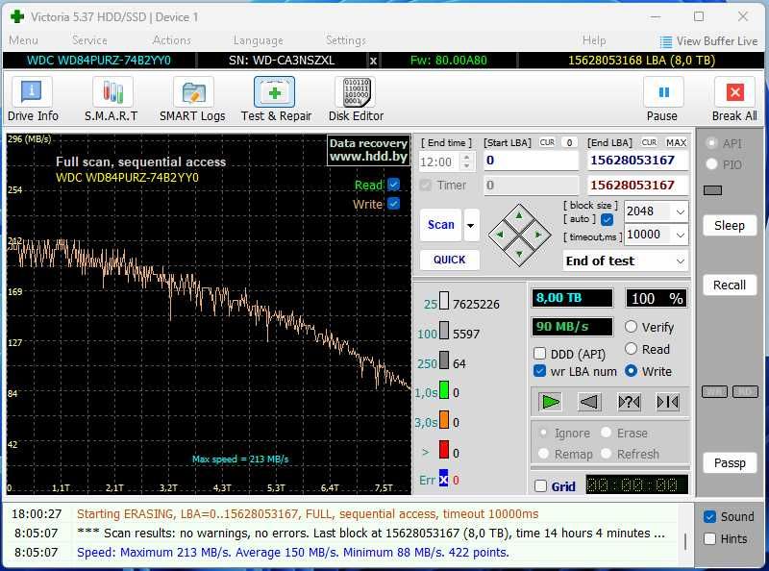
Task: Open the Disk Editor
Action: [x=356, y=100]
